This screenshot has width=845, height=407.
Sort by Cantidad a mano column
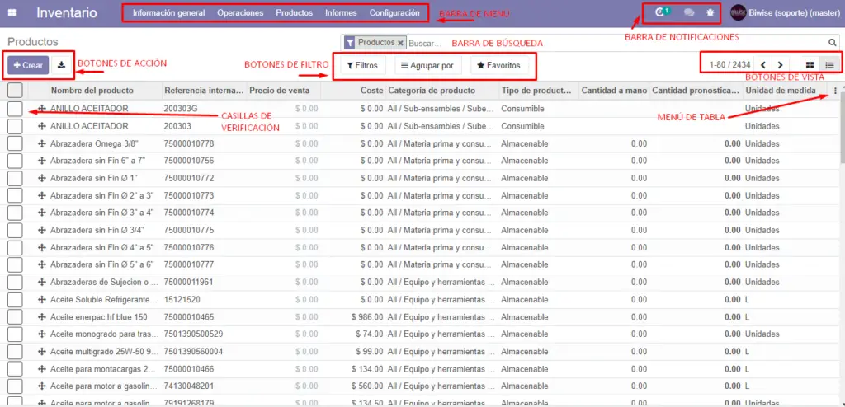[x=614, y=91]
